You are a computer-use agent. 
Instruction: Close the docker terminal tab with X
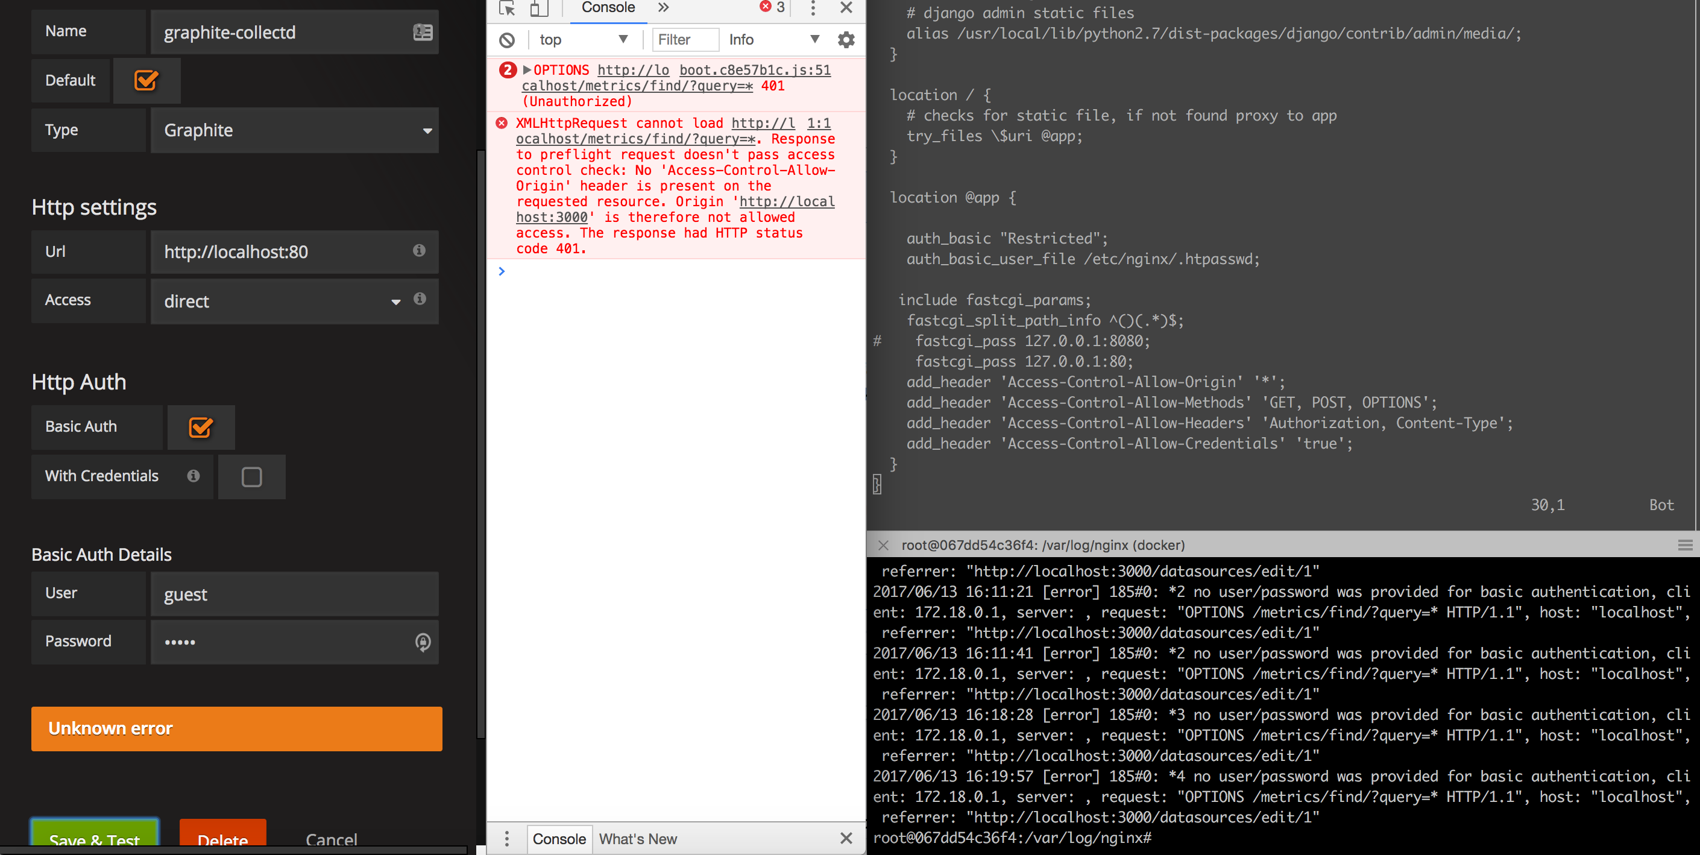(884, 545)
